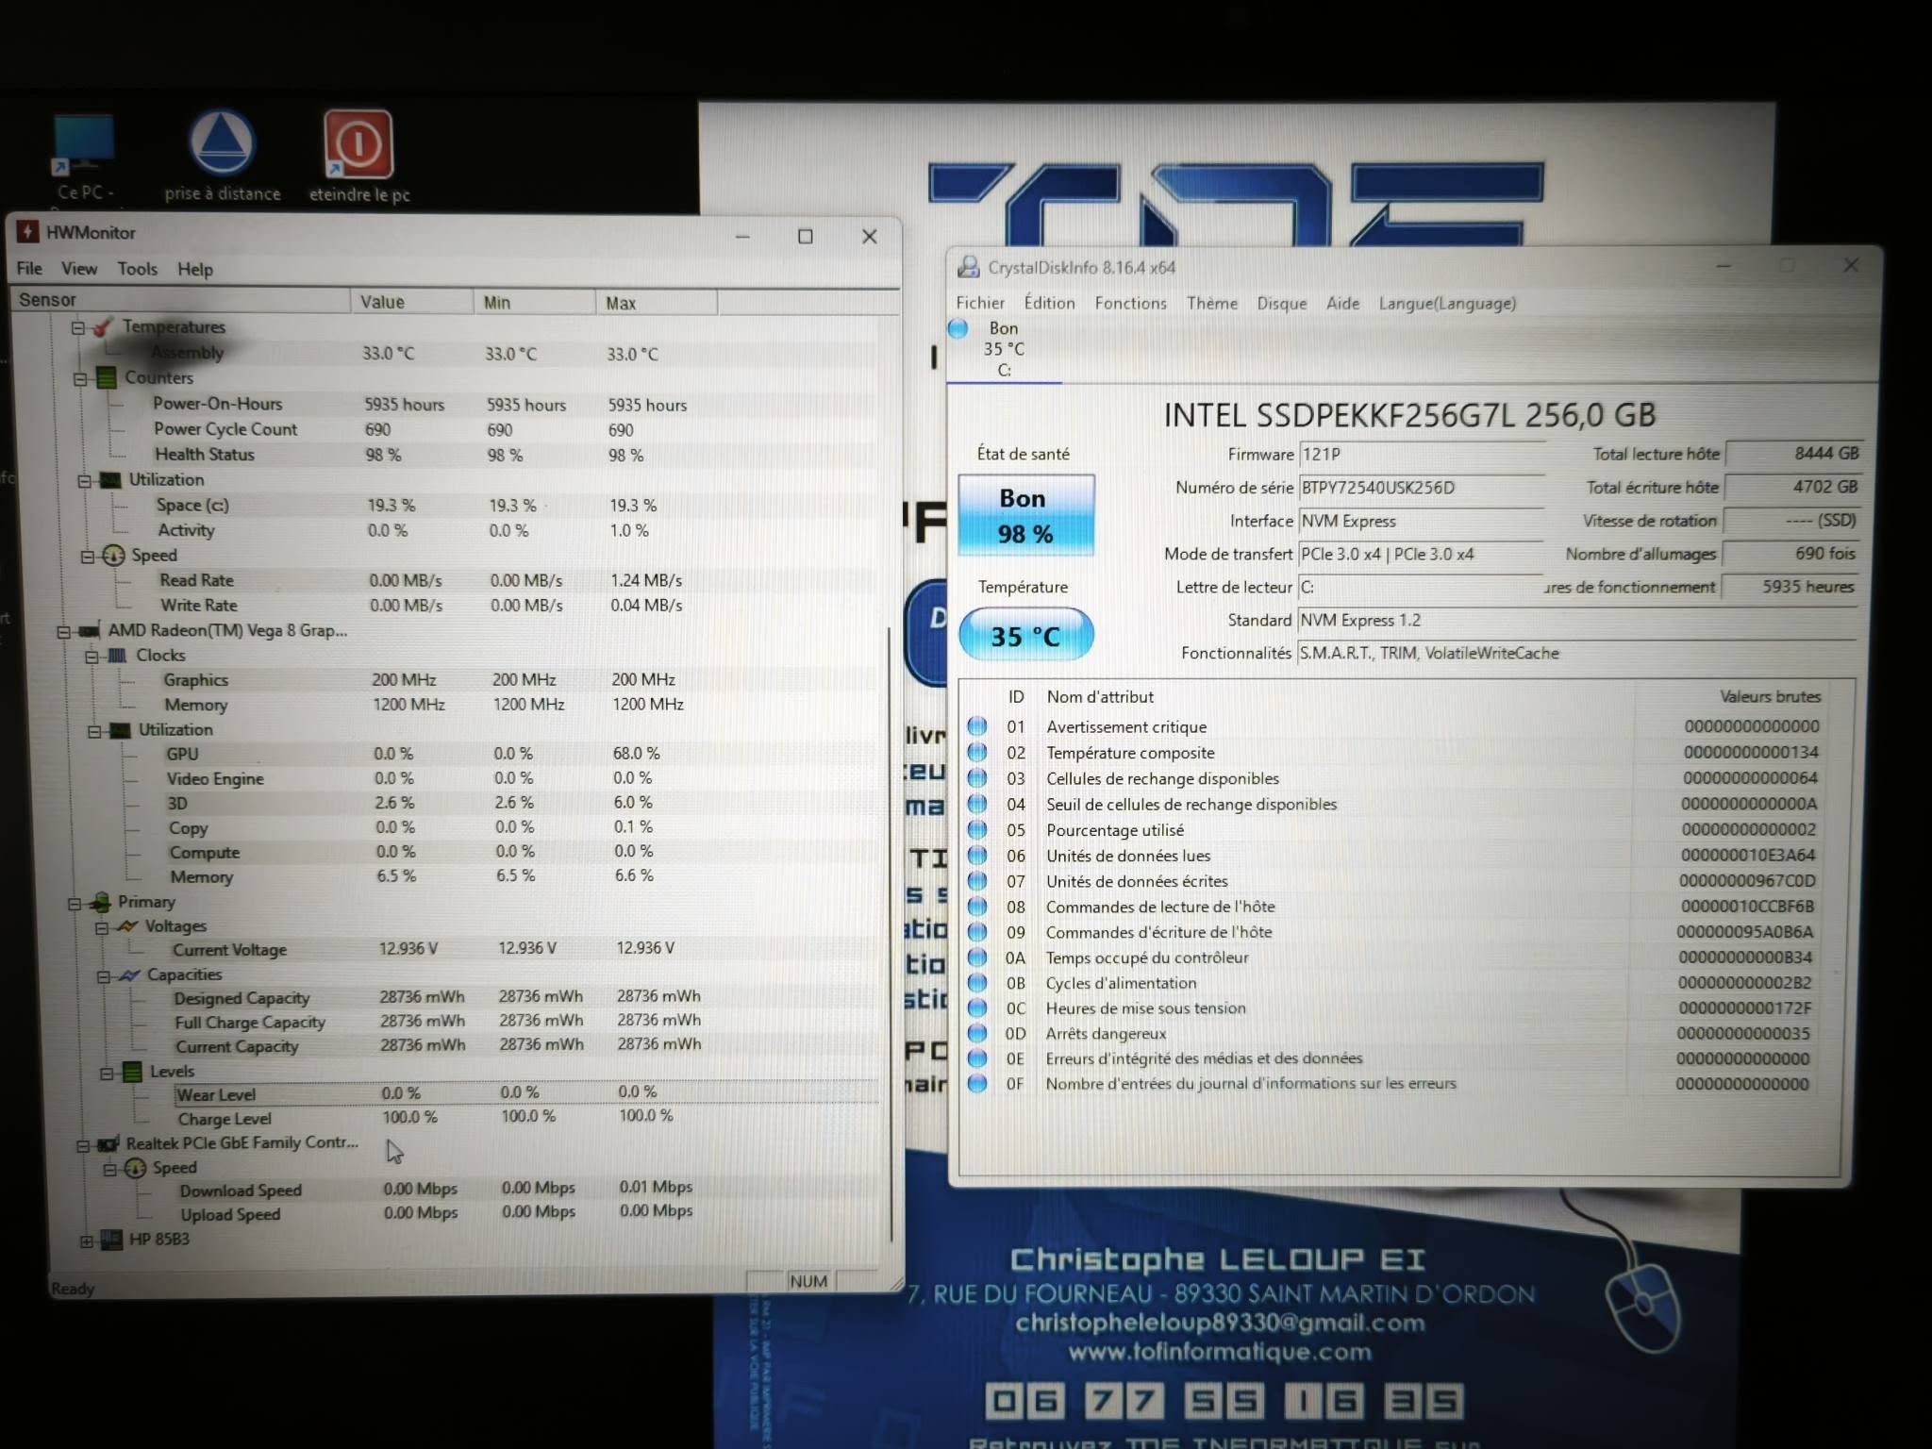1932x1449 pixels.
Task: Click the '35 °C' temperature button
Action: click(1025, 635)
